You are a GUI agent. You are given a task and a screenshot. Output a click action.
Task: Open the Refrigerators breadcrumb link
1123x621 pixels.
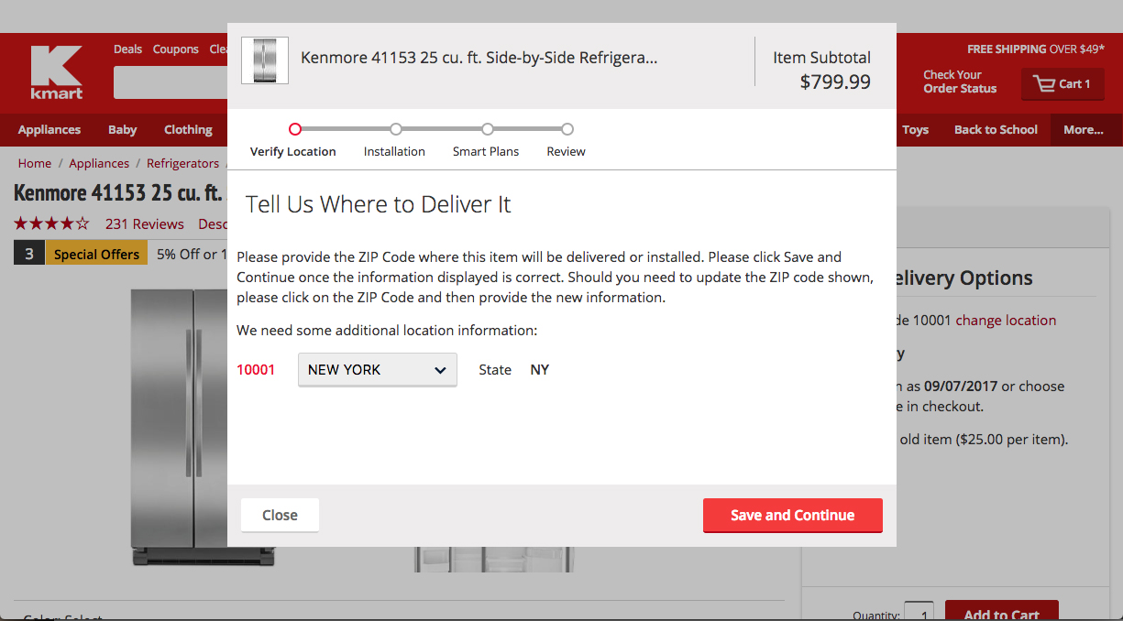pyautogui.click(x=182, y=163)
